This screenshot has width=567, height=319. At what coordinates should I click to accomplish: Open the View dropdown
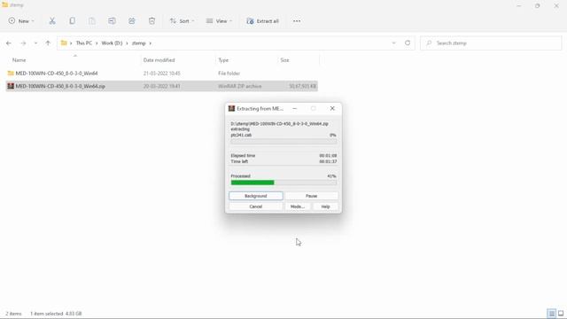click(219, 21)
